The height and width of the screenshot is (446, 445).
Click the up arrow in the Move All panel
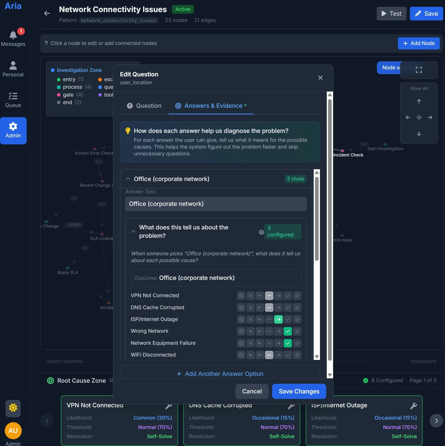tap(419, 101)
